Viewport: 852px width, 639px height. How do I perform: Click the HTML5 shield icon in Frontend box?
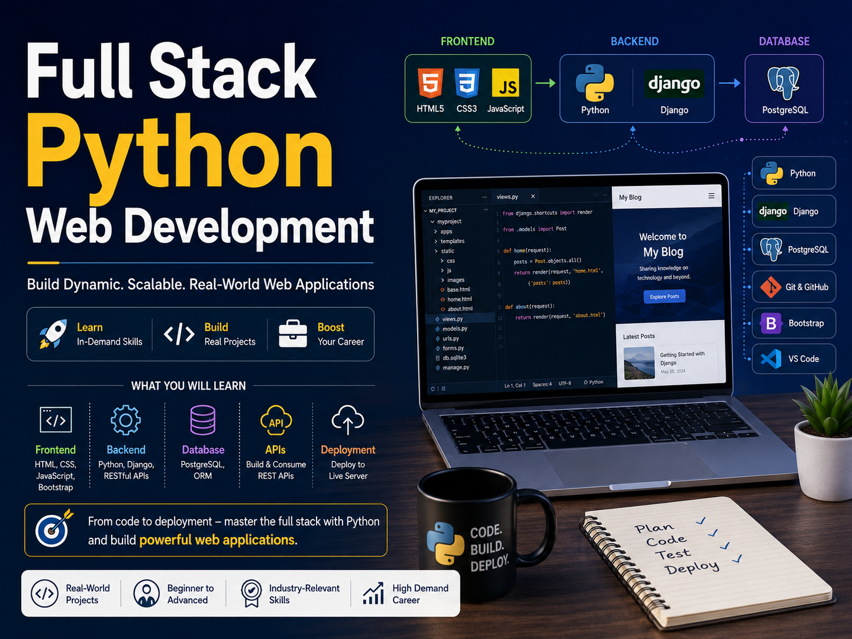pyautogui.click(x=430, y=82)
